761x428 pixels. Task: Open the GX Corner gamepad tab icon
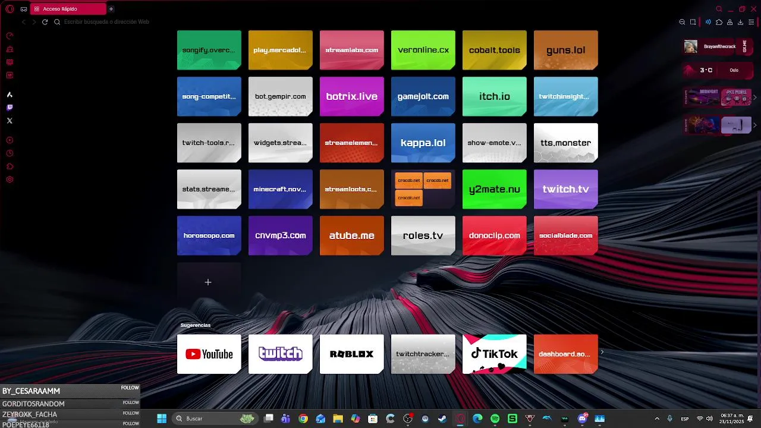point(24,9)
